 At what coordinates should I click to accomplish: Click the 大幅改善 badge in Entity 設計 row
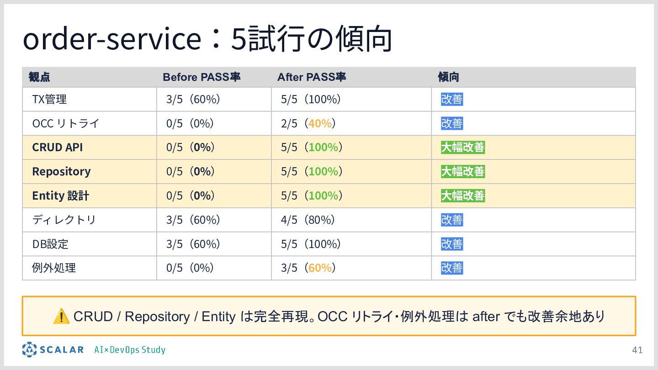[462, 196]
